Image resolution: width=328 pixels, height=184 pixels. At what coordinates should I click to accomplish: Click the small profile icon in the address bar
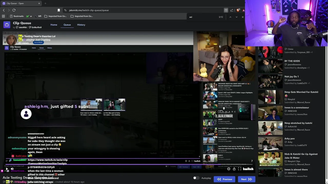[226, 10]
